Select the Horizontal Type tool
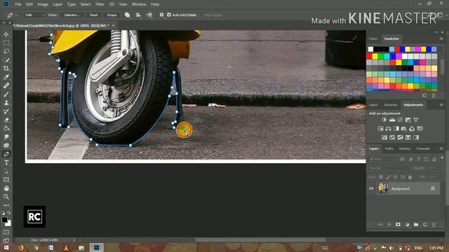This screenshot has width=449, height=252. tap(6, 163)
